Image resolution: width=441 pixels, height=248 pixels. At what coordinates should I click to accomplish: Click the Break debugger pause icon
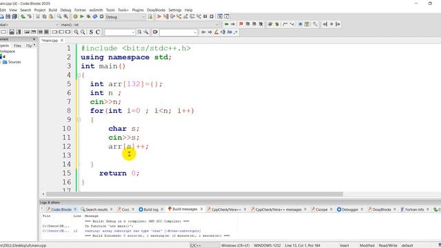[x=205, y=17]
